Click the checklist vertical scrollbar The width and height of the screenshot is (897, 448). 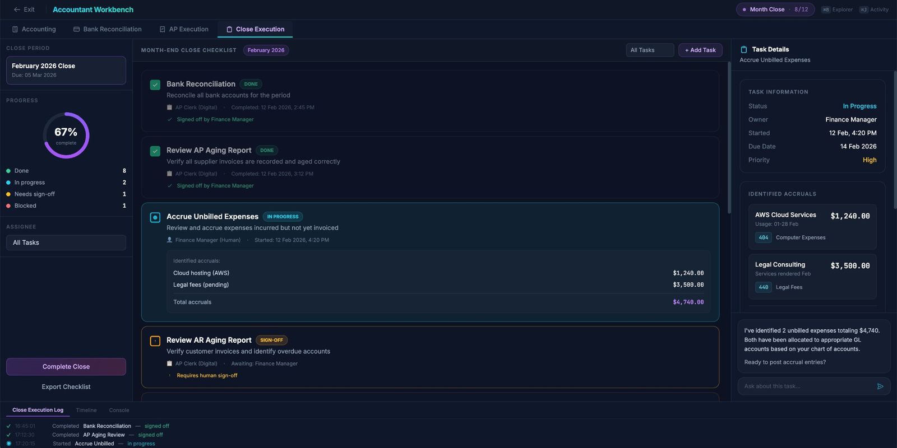729,138
